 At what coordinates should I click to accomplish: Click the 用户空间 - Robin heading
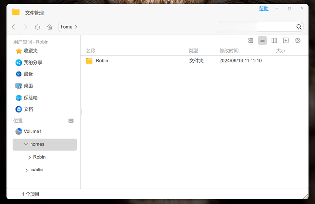click(31, 42)
